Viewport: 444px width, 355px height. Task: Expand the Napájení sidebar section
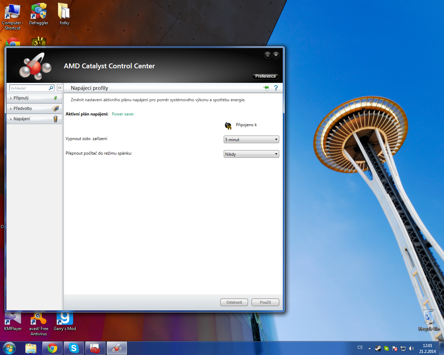point(22,119)
